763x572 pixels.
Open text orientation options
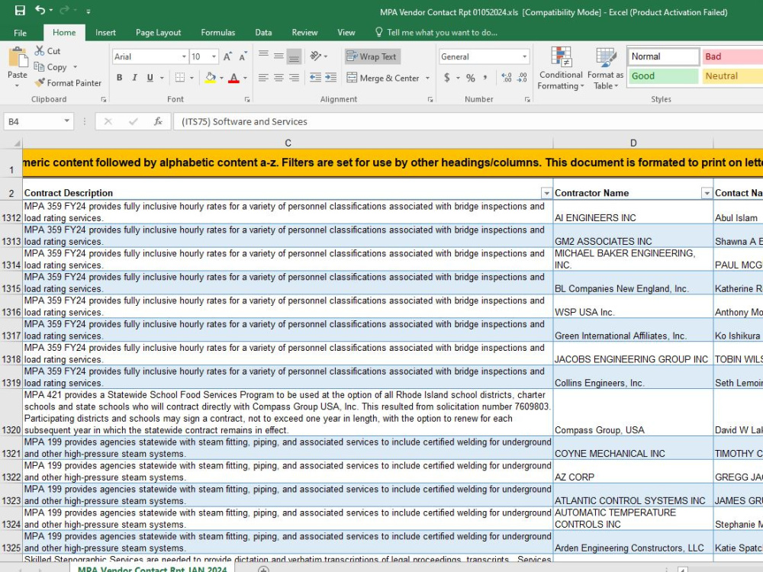click(318, 56)
